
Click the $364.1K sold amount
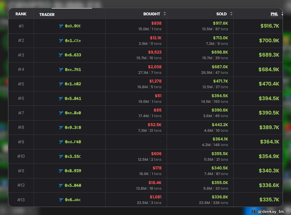[220, 139]
